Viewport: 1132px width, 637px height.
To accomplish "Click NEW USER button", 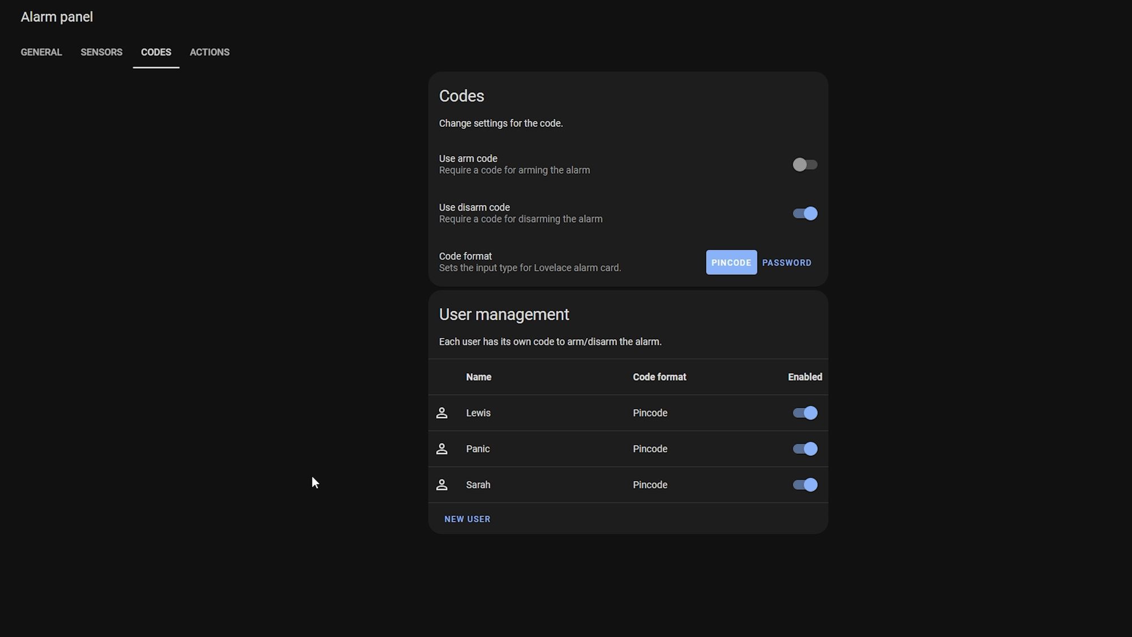I will tap(468, 519).
